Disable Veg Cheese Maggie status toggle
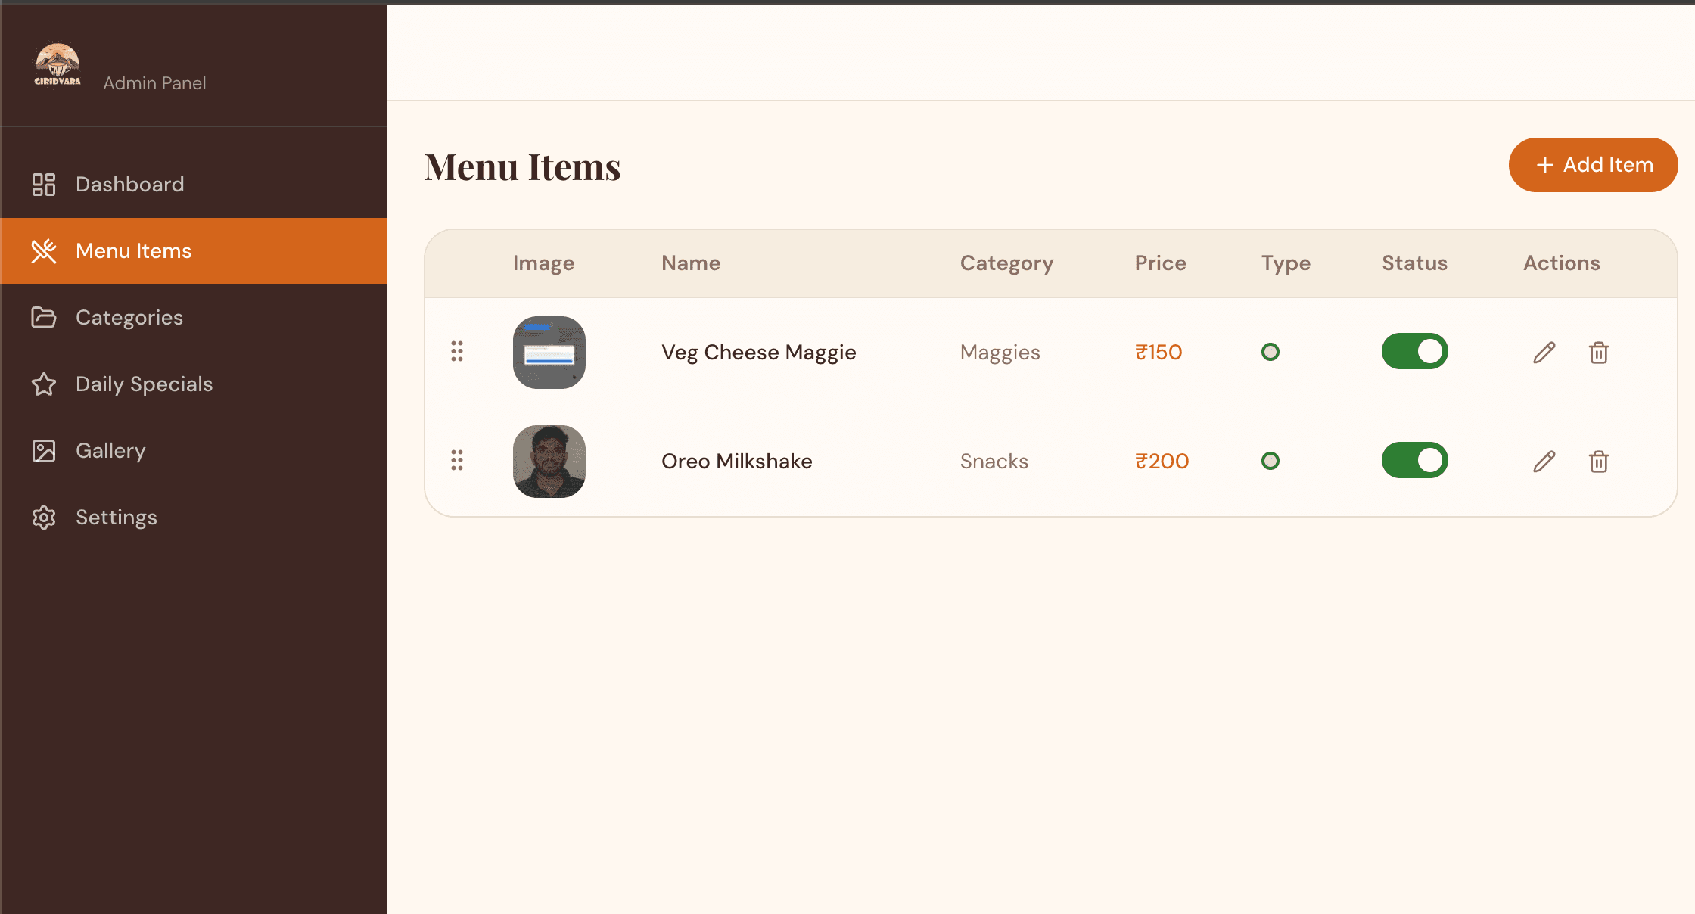1695x914 pixels. click(1414, 351)
